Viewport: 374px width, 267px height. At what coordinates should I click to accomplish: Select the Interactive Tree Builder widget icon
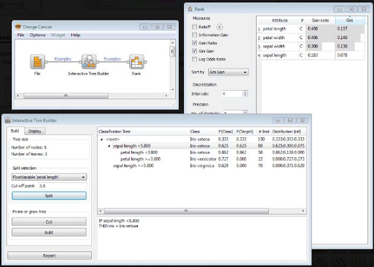point(89,62)
